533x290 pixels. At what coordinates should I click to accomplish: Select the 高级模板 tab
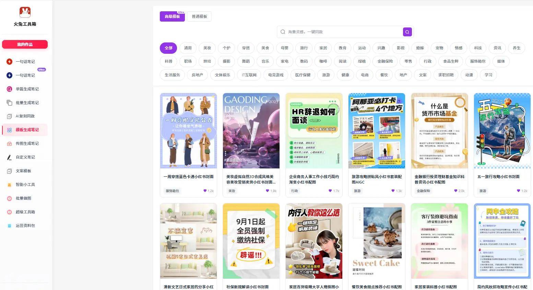click(x=172, y=16)
